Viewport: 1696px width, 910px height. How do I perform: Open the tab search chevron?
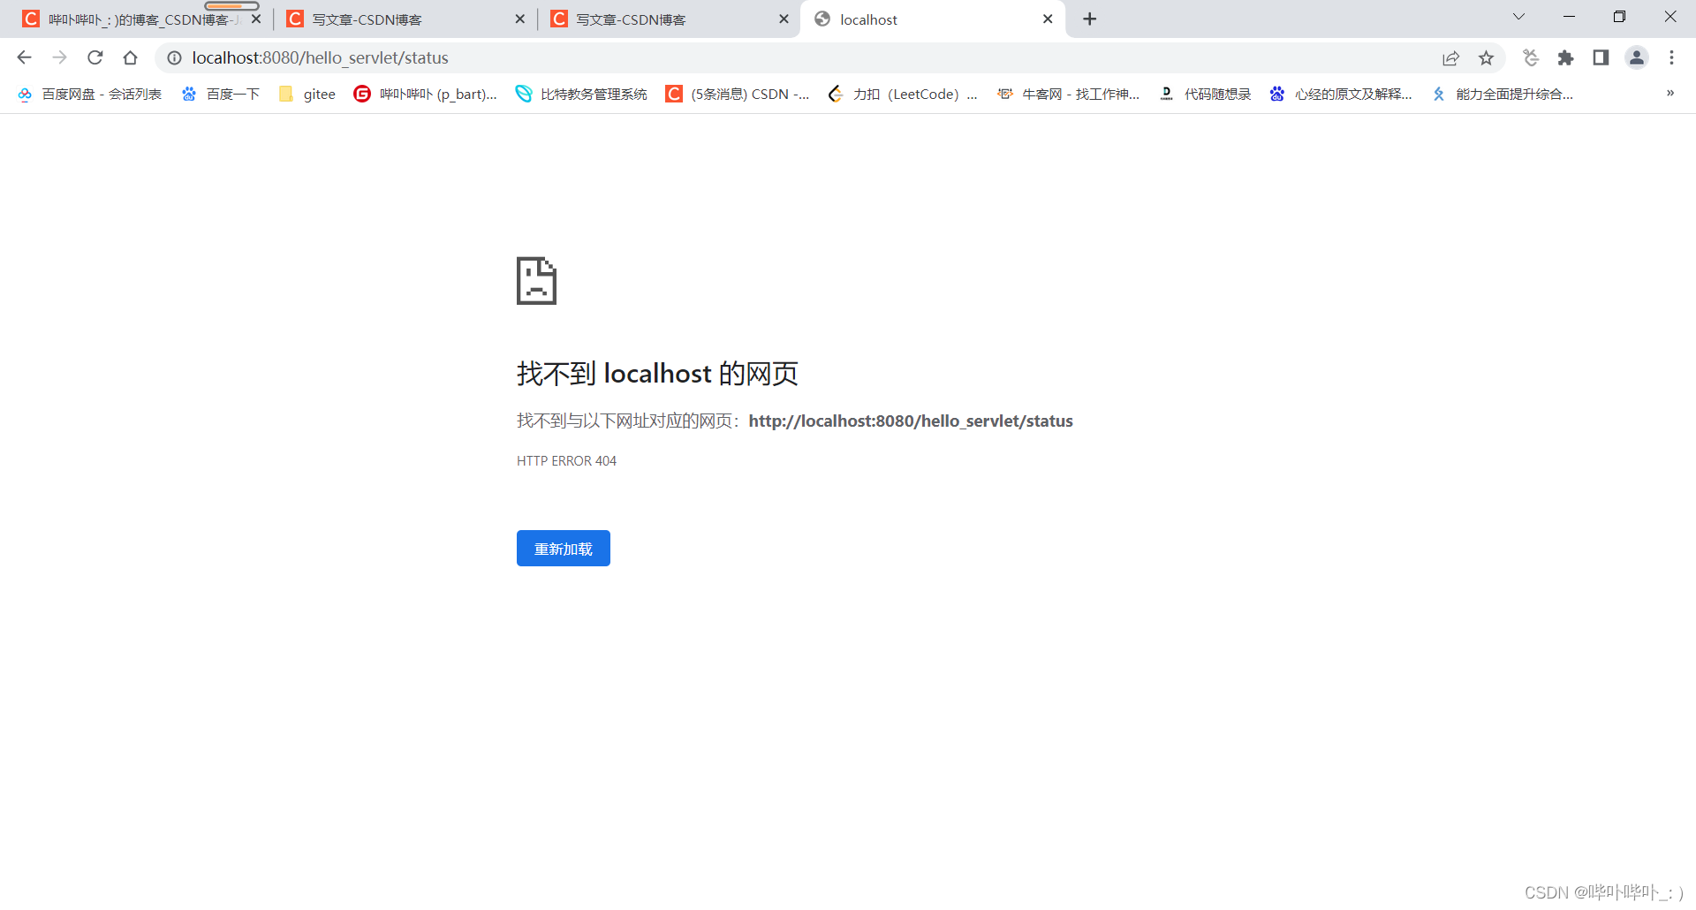point(1518,17)
